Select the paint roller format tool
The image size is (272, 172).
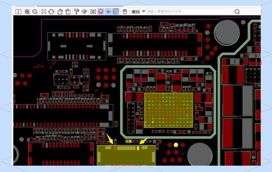[76, 12]
